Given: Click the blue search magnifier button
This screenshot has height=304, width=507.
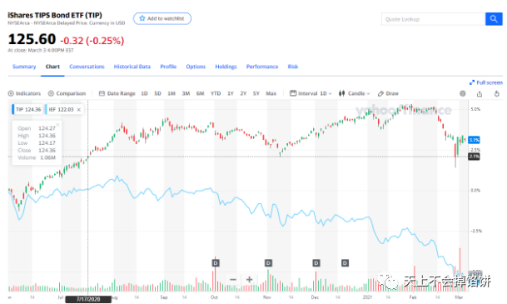Looking at the screenshot, I should [x=494, y=19].
